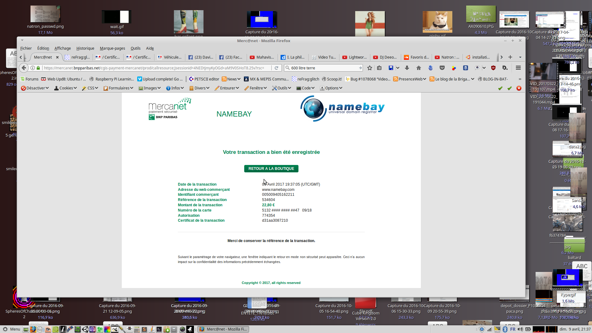592x333 pixels.
Task: Click the Pocket icon in toolbar
Action: pyautogui.click(x=442, y=68)
